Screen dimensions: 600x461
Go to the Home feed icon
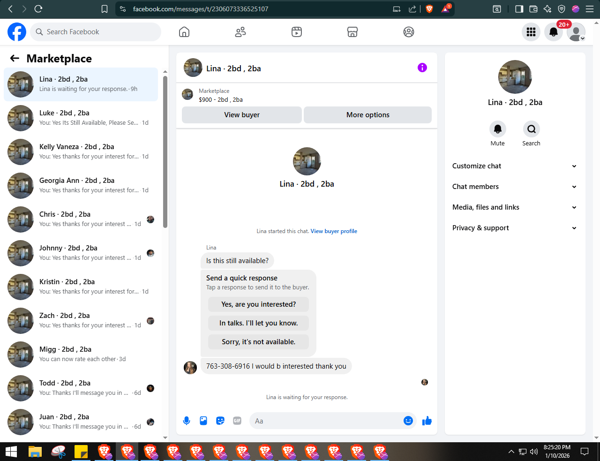184,32
